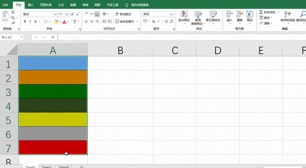Open Sort and Filter (排序和筛选)
This screenshot has height=168, width=306.
[288, 16]
